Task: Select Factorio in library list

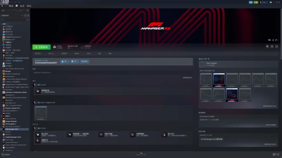Action: [8, 132]
